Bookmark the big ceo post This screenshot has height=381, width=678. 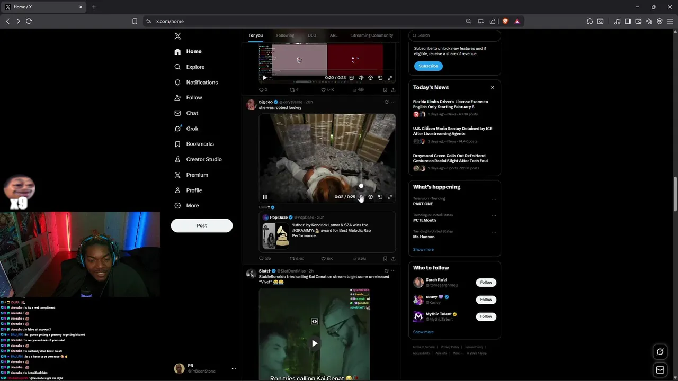(385, 259)
